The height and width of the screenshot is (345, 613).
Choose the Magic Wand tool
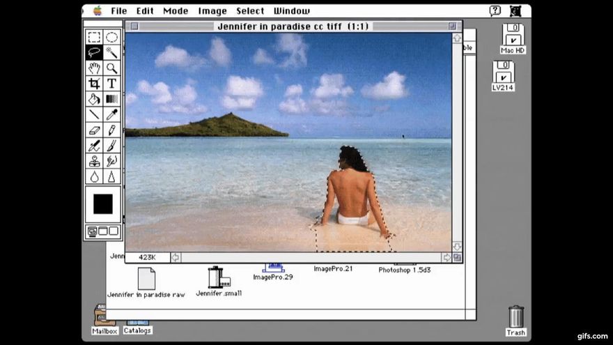112,52
